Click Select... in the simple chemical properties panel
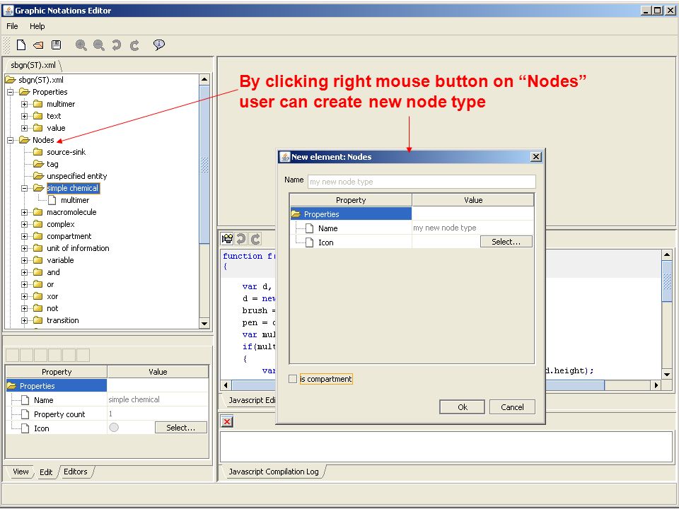The height and width of the screenshot is (509, 679). (181, 428)
